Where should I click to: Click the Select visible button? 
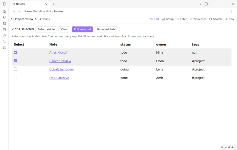click(46, 29)
